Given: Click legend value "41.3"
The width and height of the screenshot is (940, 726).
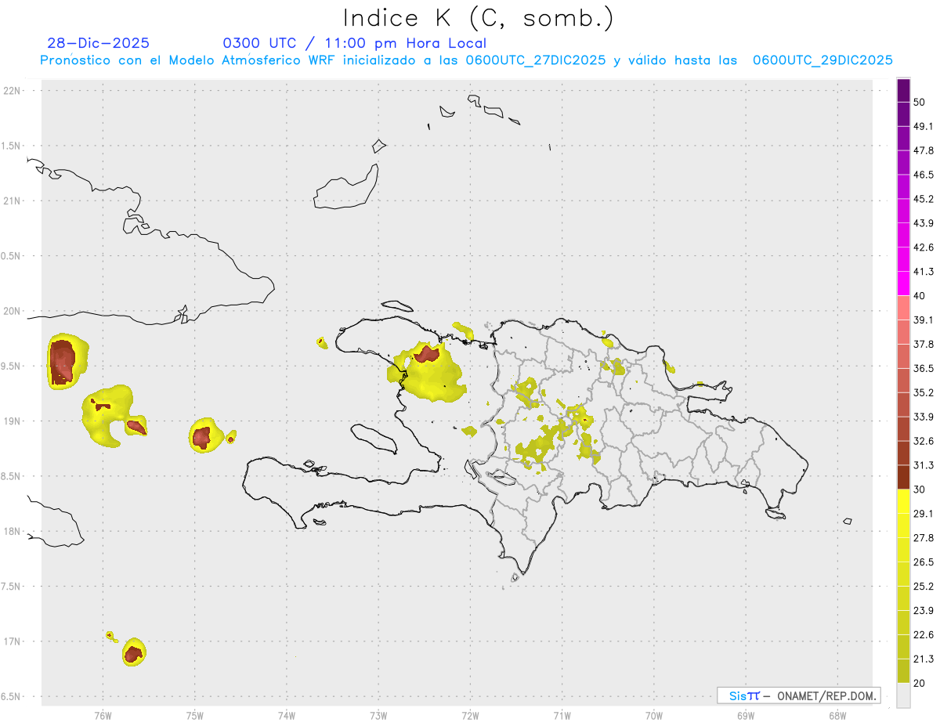Looking at the screenshot, I should click(923, 272).
